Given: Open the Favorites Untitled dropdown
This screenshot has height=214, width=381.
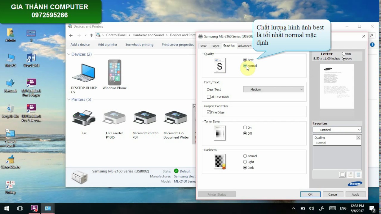Looking at the screenshot, I should coord(337,130).
